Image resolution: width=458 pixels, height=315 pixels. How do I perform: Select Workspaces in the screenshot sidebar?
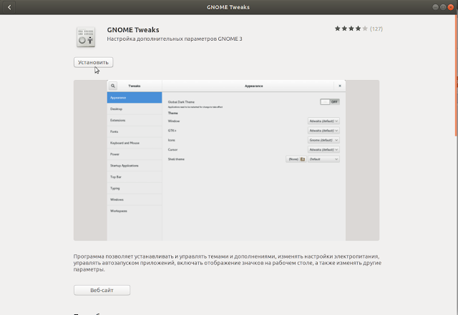[x=135, y=211]
